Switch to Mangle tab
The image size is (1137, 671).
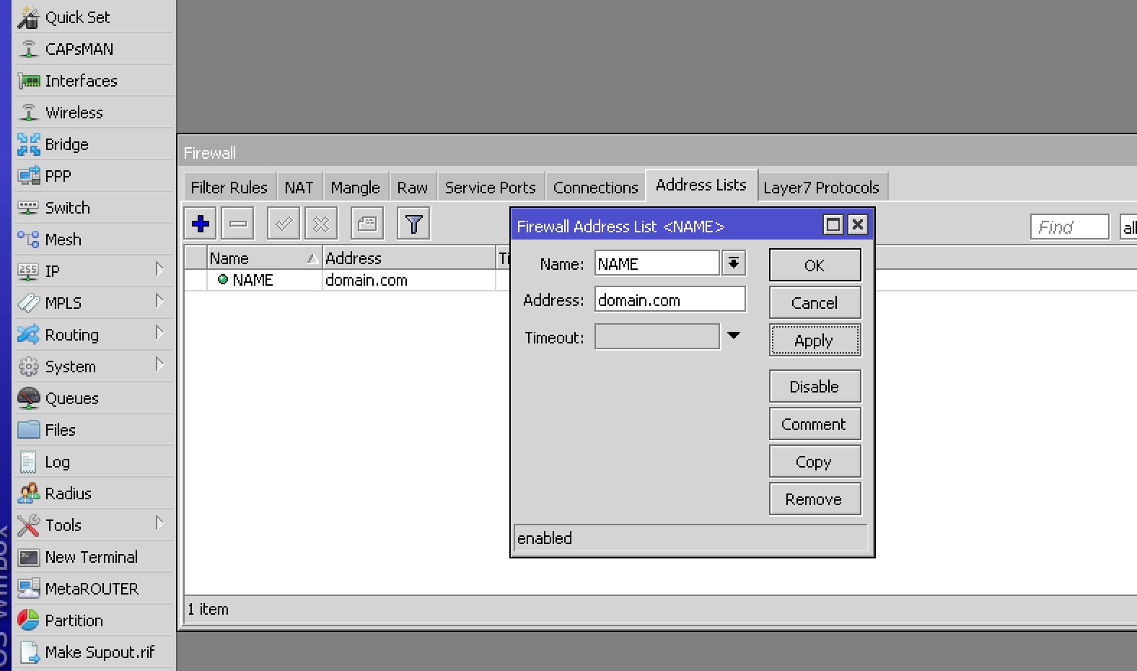click(x=355, y=188)
